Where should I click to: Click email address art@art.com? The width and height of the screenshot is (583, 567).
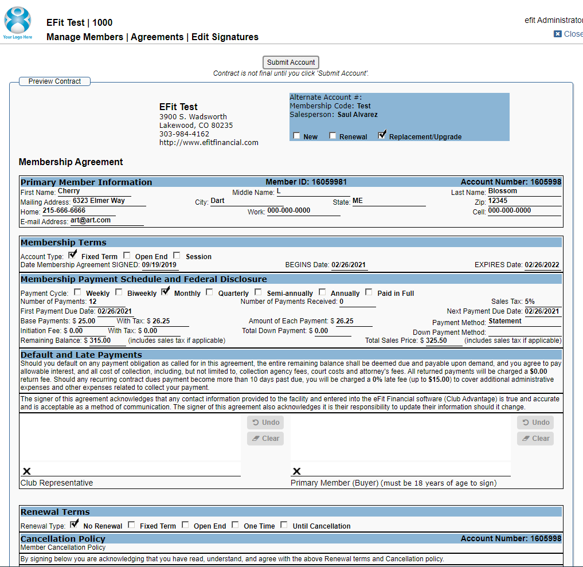(91, 220)
